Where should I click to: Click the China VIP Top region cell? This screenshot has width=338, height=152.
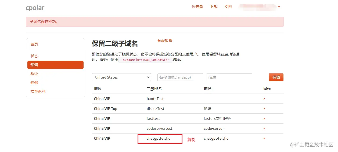pyautogui.click(x=106, y=109)
